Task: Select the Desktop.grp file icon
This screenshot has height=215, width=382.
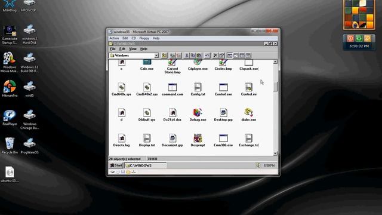Action: click(x=223, y=115)
